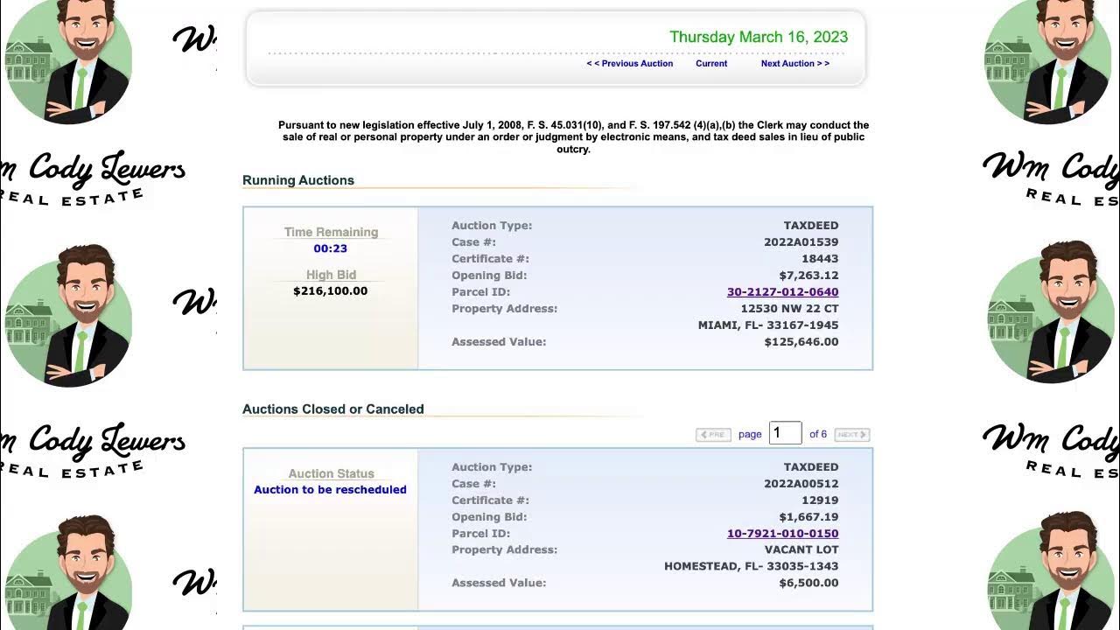This screenshot has height=630, width=1120.
Task: Click the 'of 6' page count text
Action: 818,434
